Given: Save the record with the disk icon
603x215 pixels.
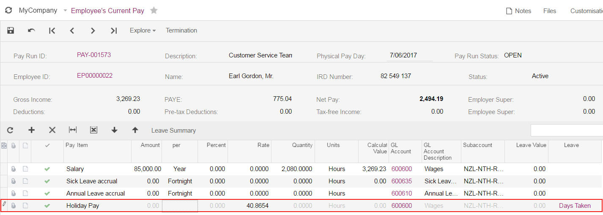Looking at the screenshot, I should 11,30.
